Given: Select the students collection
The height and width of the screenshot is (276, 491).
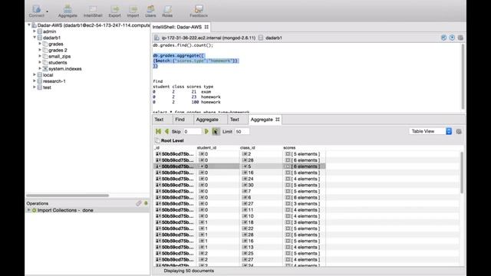Looking at the screenshot, I should click(58, 63).
